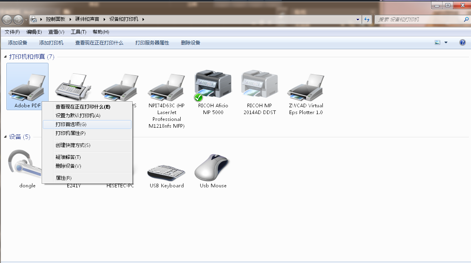Open the address bar history dropdown
The height and width of the screenshot is (263, 471).
pyautogui.click(x=358, y=19)
